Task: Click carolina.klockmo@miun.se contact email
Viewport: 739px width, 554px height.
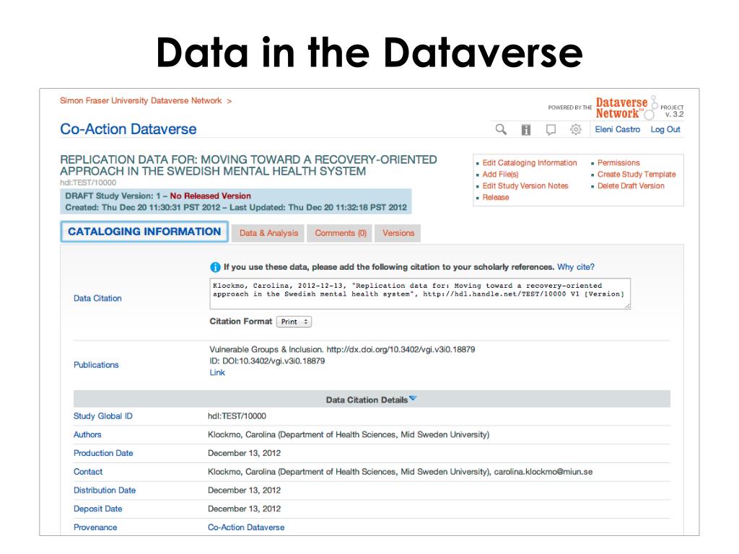Action: coord(543,472)
